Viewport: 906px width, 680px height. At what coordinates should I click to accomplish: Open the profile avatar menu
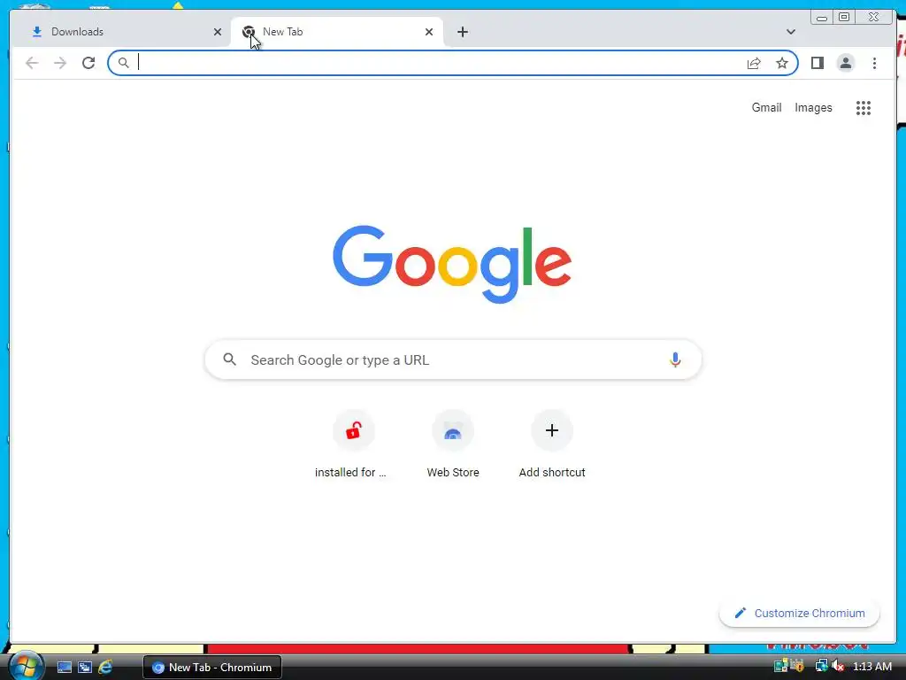[x=845, y=63]
